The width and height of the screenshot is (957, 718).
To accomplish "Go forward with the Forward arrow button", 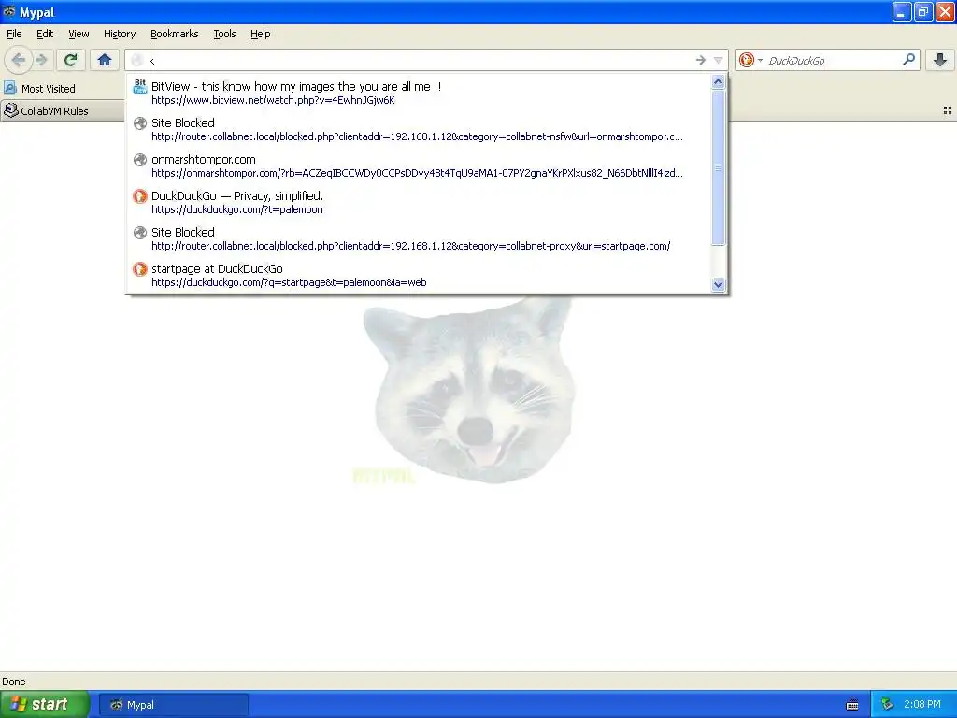I will click(41, 60).
